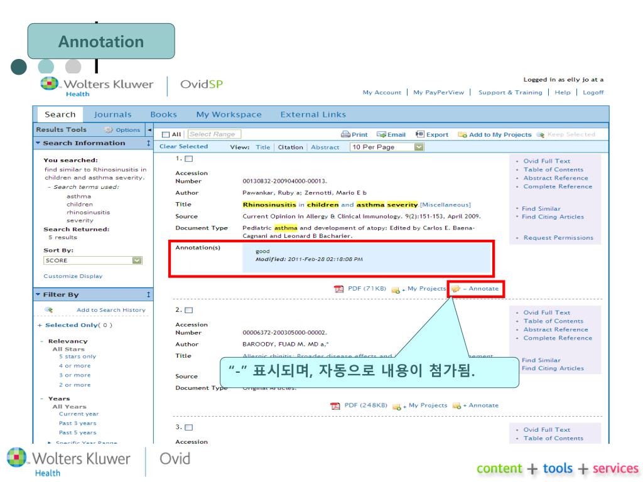This screenshot has width=643, height=482.
Task: Switch to the Journals tab
Action: tap(112, 115)
